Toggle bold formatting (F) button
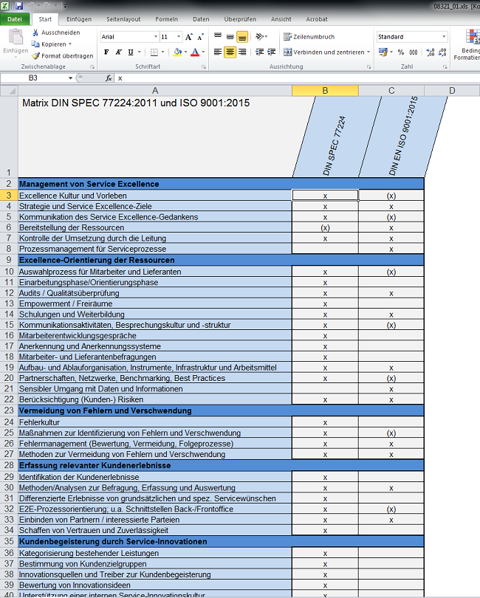The image size is (480, 598). [106, 52]
